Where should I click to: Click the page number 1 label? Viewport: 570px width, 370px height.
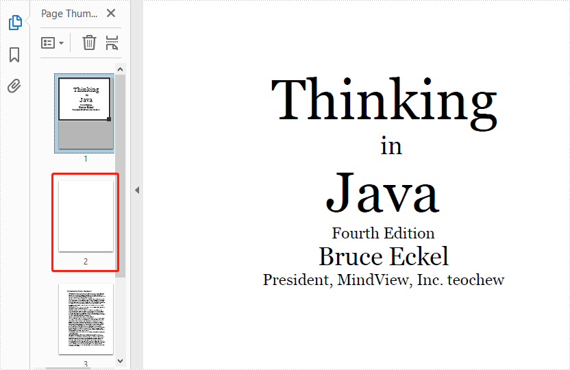click(x=86, y=159)
